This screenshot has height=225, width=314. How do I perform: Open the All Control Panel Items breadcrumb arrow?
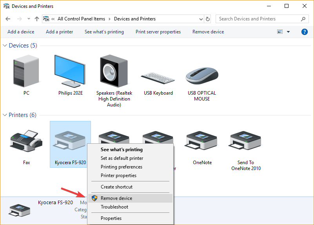coord(109,19)
